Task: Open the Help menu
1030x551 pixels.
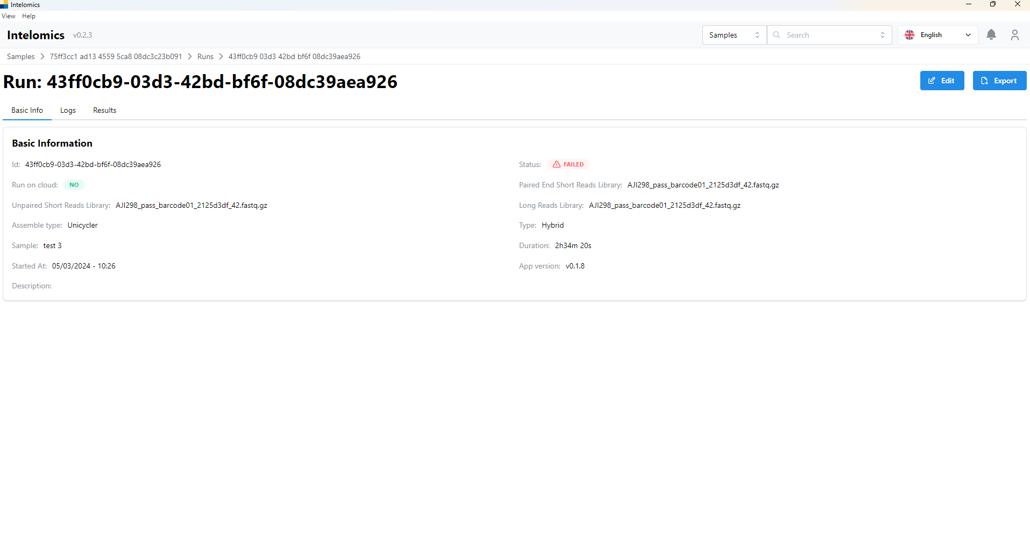Action: [29, 16]
